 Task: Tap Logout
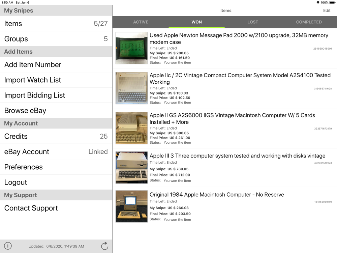click(x=56, y=182)
